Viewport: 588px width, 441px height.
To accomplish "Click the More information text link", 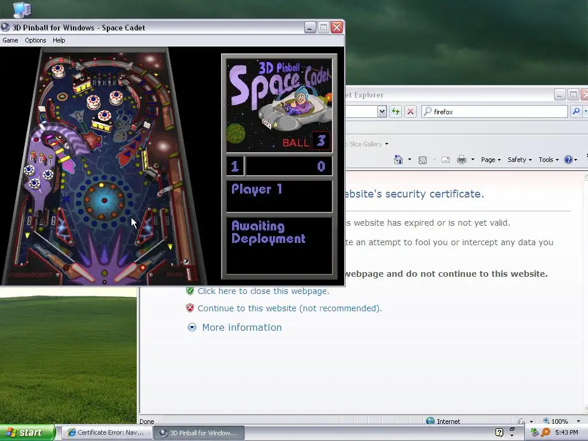I will point(242,327).
